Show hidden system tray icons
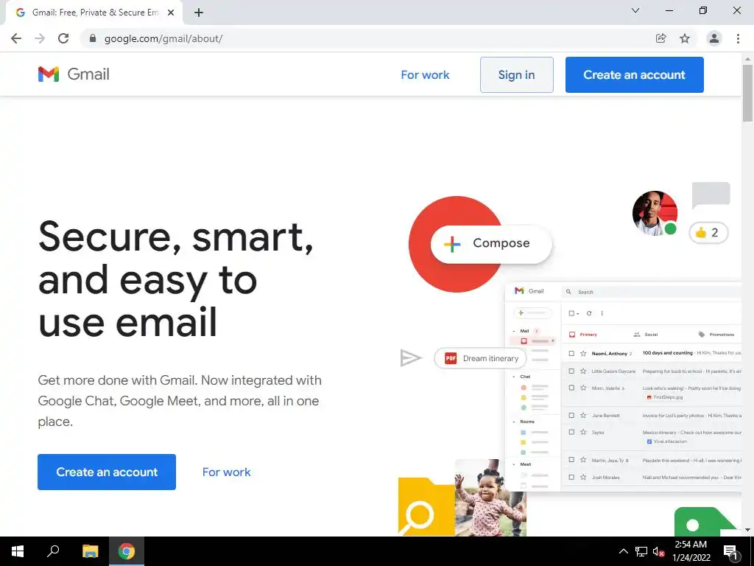 tap(623, 551)
